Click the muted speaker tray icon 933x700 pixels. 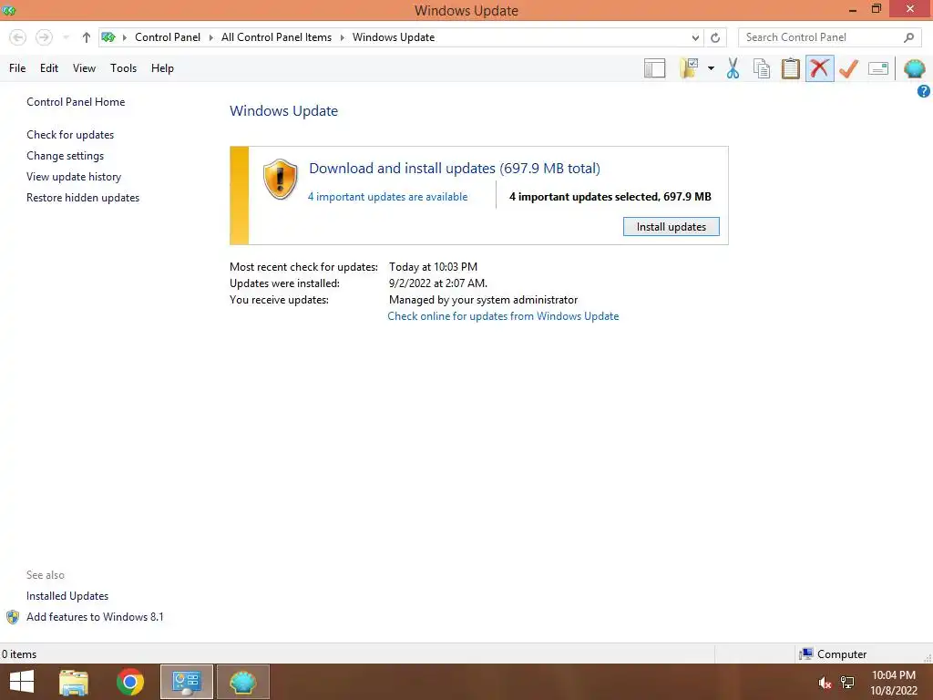tap(825, 683)
